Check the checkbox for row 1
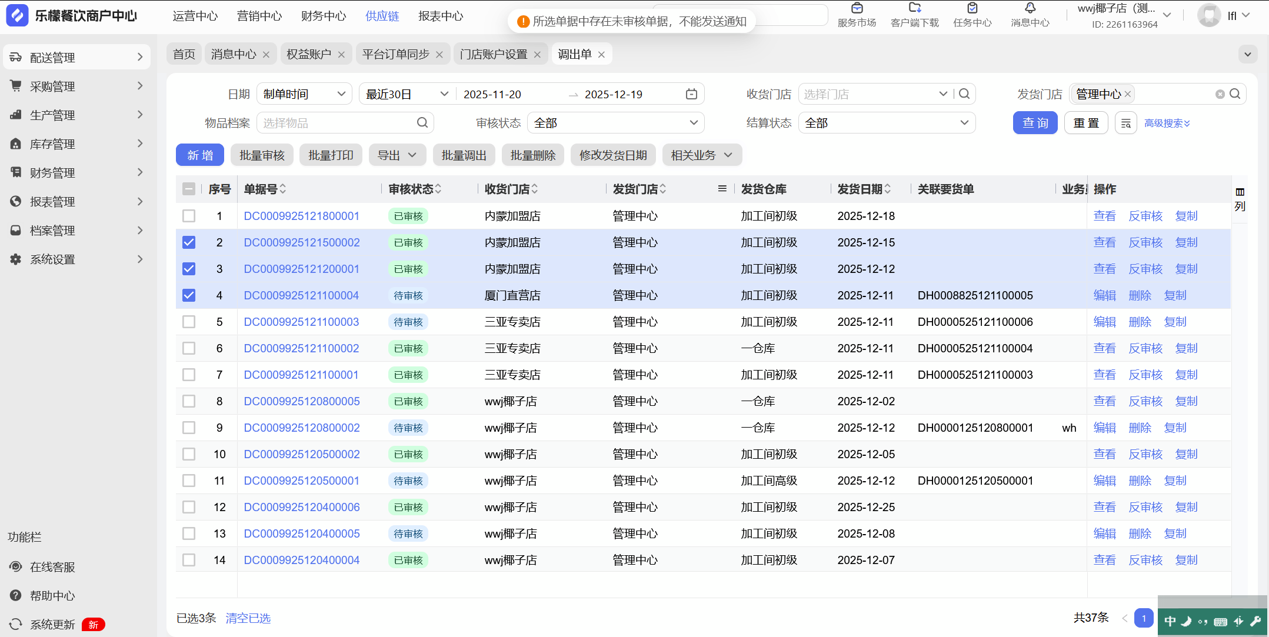The width and height of the screenshot is (1269, 637). click(189, 216)
